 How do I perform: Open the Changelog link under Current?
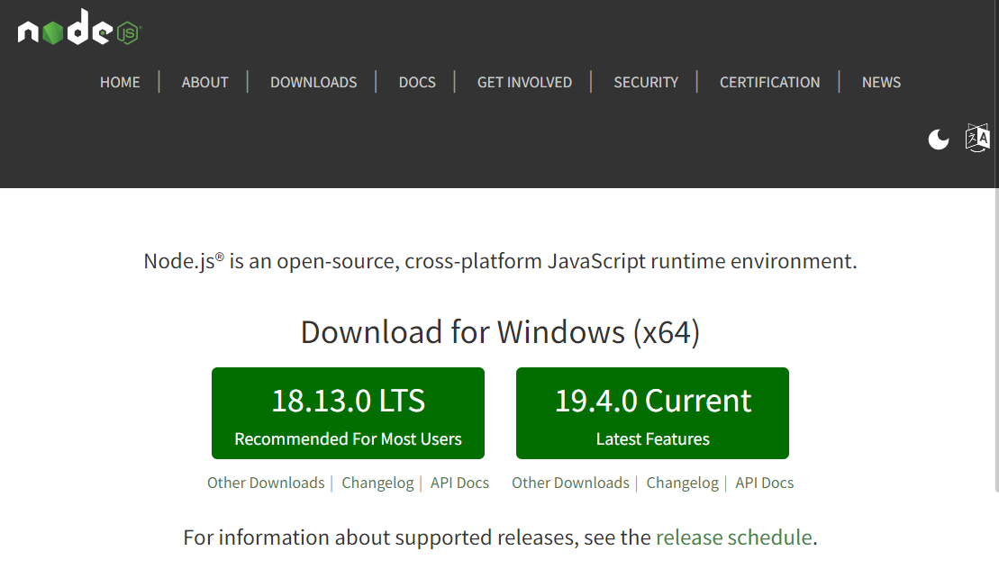point(682,483)
